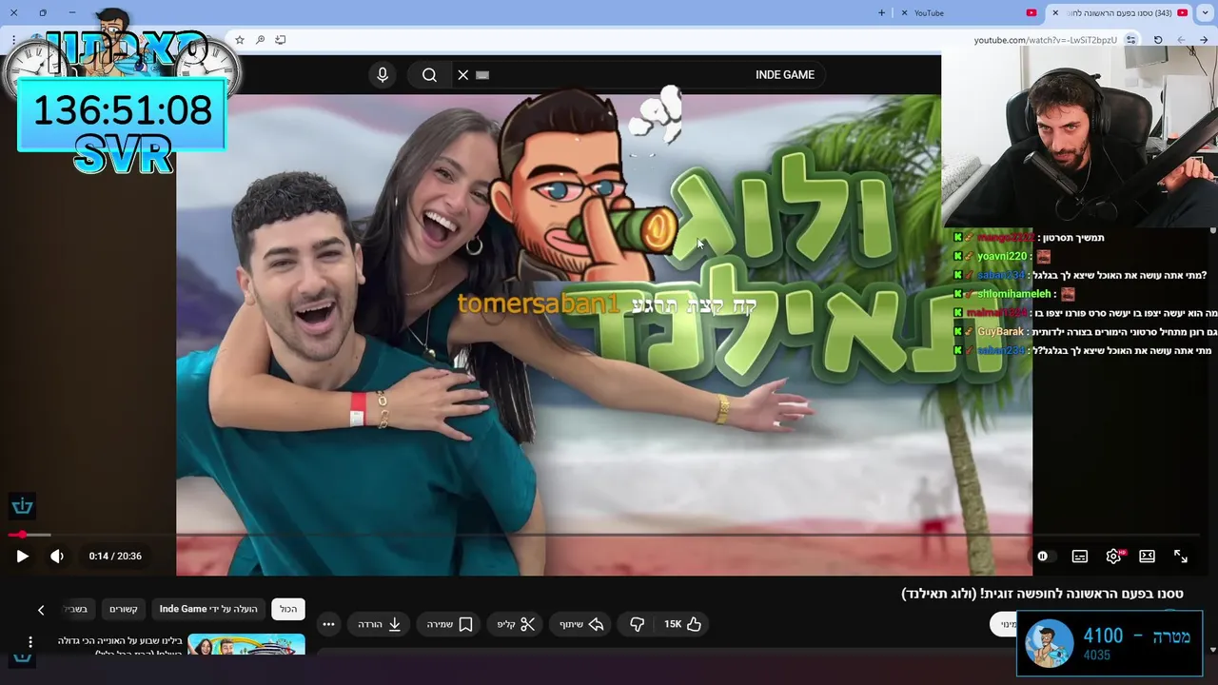Create a clip with the קליפ button
Viewport: 1218px width, 685px height.
click(517, 624)
